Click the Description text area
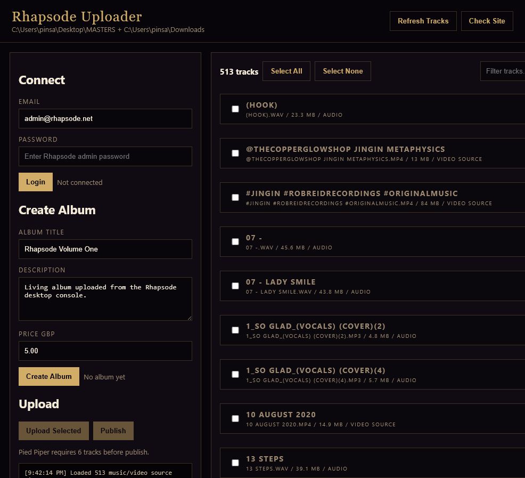 point(105,298)
